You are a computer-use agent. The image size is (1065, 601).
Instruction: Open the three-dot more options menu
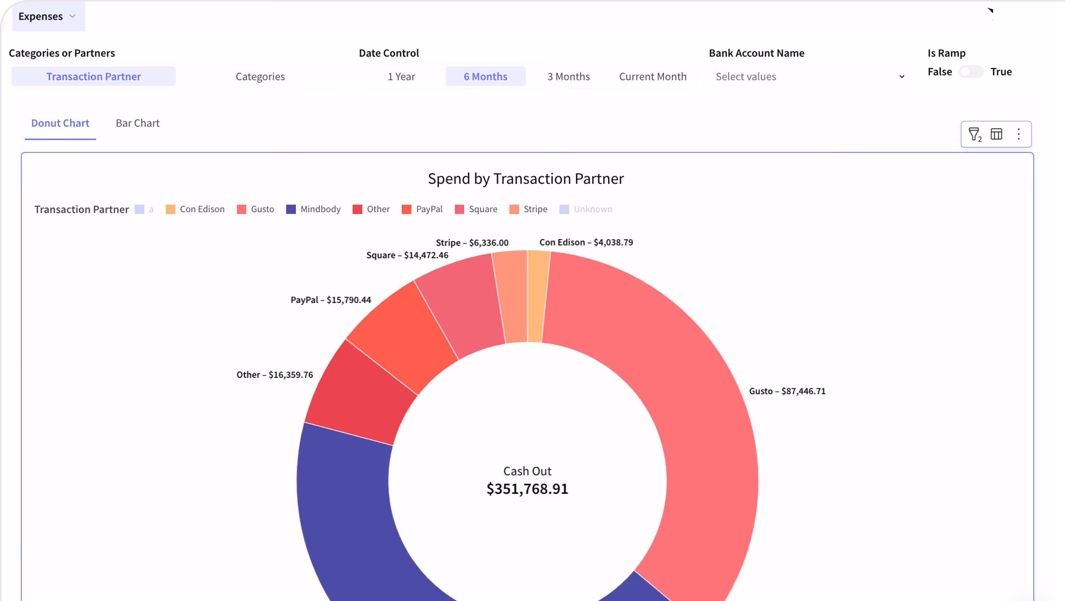pos(1019,134)
